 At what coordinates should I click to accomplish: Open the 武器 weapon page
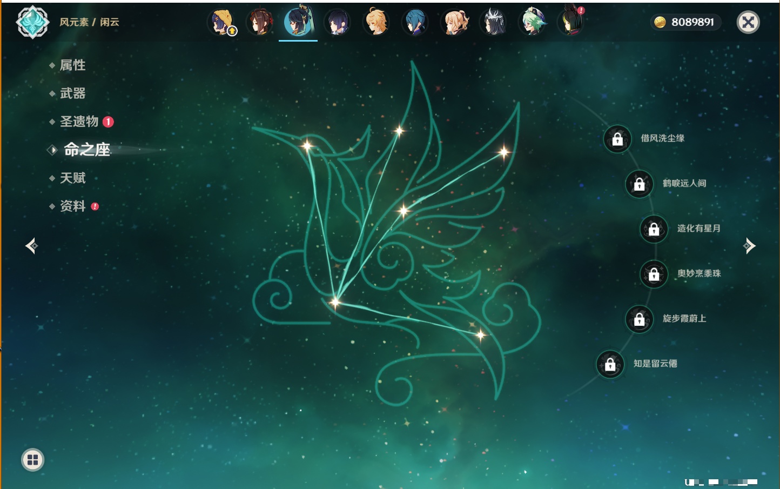click(x=72, y=93)
